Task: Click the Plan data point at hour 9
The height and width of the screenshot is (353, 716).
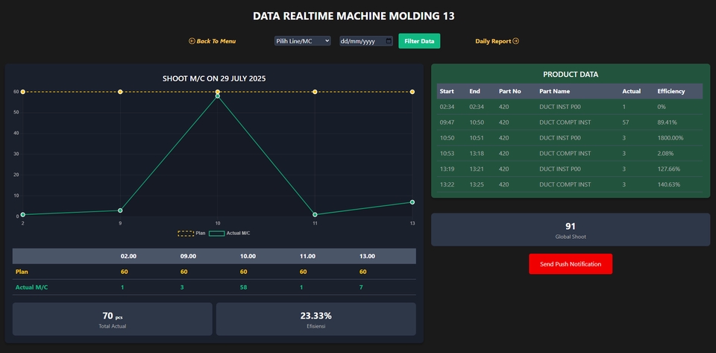Action: [120, 92]
